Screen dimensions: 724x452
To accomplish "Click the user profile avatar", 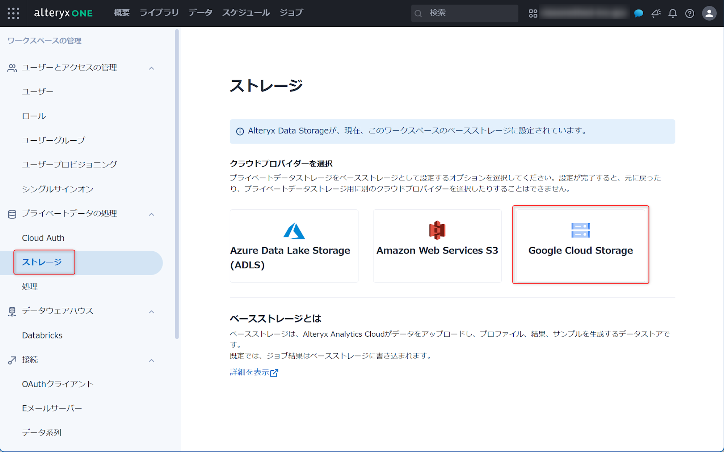I will coord(709,13).
